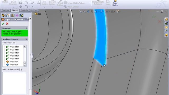169x95 pixels.
Task: Open the ConfigurationManager tab icon
Action: pyautogui.click(x=12, y=15)
